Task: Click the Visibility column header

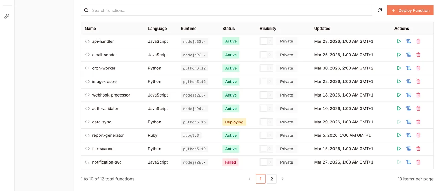Action: [268, 29]
